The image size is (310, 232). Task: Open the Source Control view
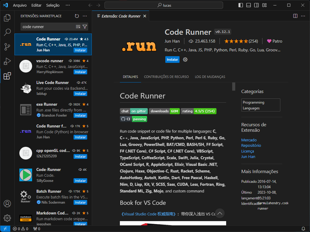[x=7, y=47]
